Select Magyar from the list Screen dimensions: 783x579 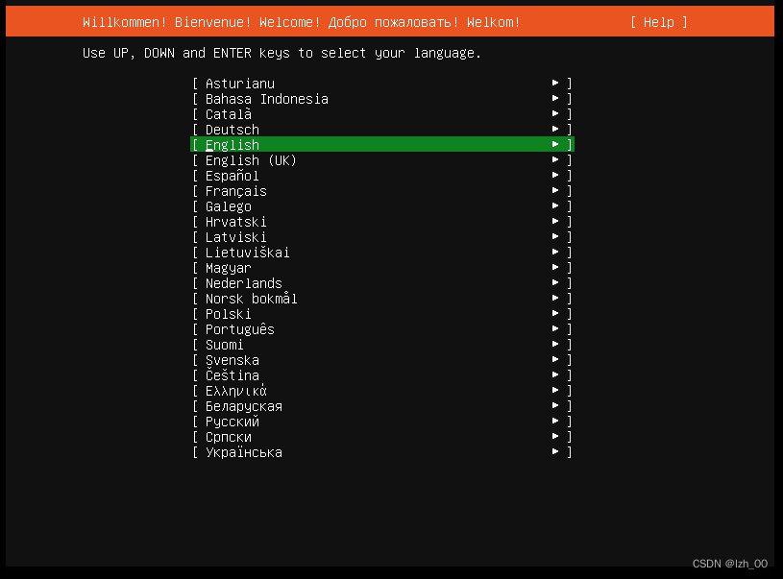[x=382, y=268]
